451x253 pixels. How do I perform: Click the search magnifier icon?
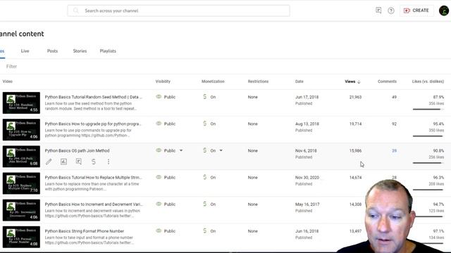[x=75, y=11]
